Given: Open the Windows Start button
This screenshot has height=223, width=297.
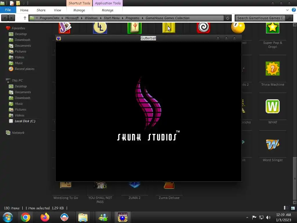Looking at the screenshot, I should click(8, 217).
